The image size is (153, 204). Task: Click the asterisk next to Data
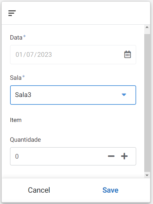[24, 36]
